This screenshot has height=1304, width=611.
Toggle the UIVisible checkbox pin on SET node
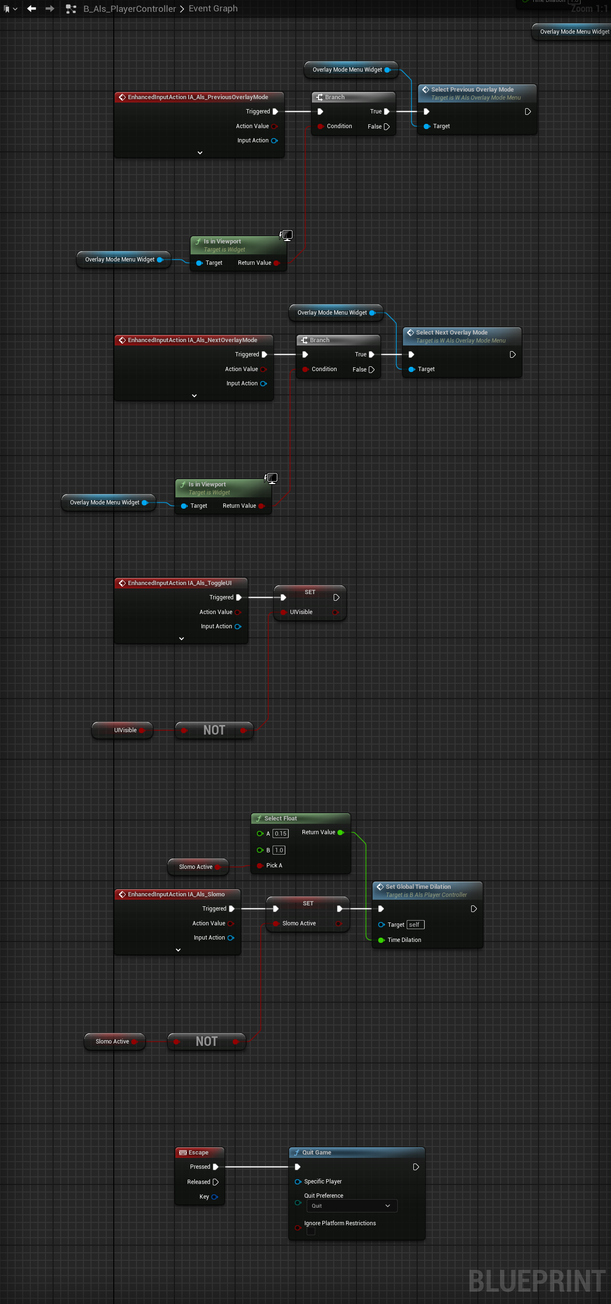pos(284,612)
